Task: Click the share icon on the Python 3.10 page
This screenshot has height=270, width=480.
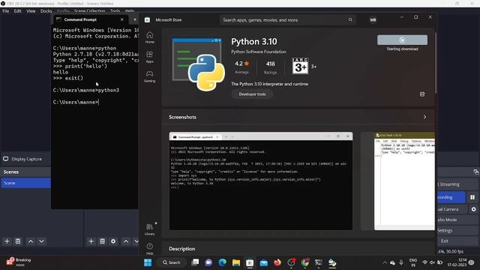Action: coord(422,94)
